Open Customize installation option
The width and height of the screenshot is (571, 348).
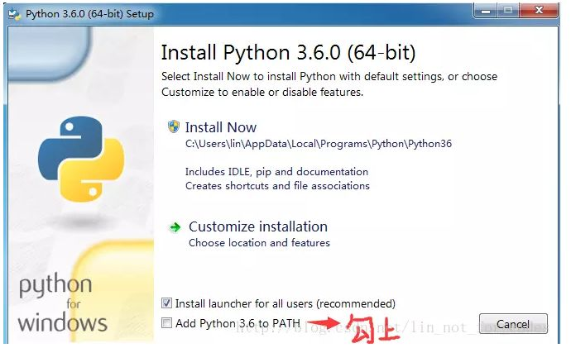258,226
